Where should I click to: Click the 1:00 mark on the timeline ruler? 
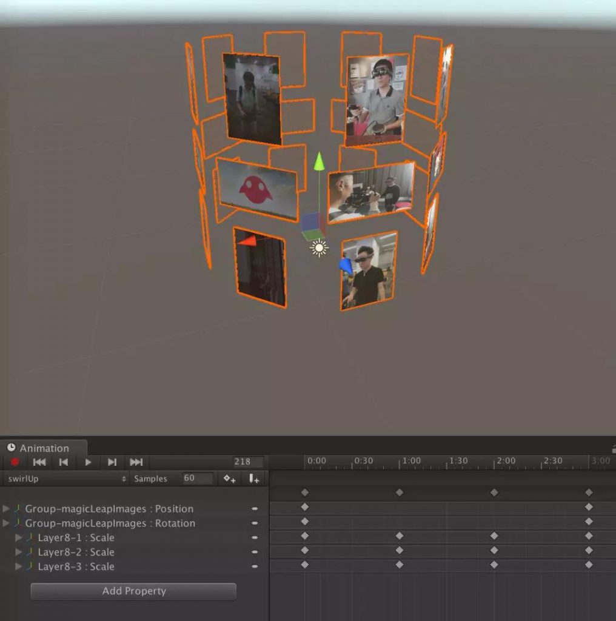click(411, 461)
